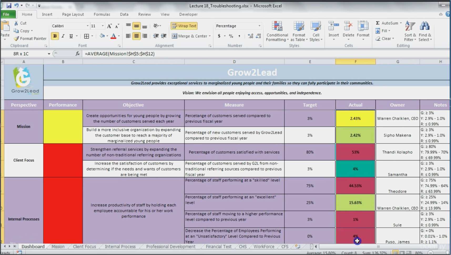The width and height of the screenshot is (451, 255).
Task: Click the Format Painter icon
Action: [x=16, y=38]
